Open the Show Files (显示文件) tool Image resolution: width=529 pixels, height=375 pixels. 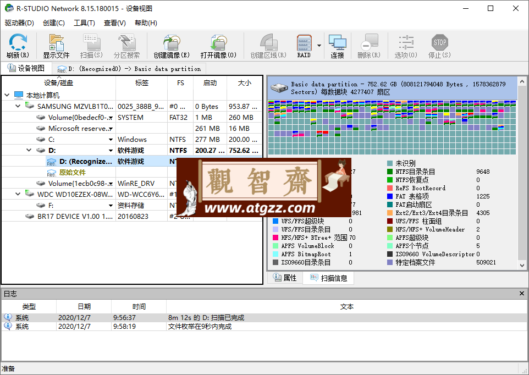[56, 46]
